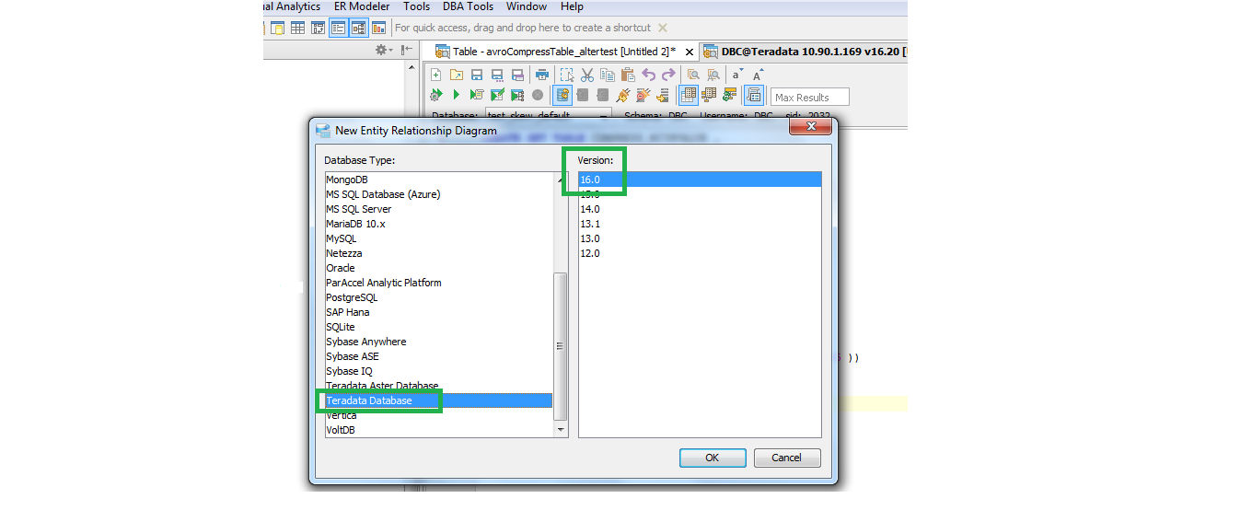Viewport: 1252px width, 522px height.
Task: Click the Connect plug icon
Action: [623, 95]
